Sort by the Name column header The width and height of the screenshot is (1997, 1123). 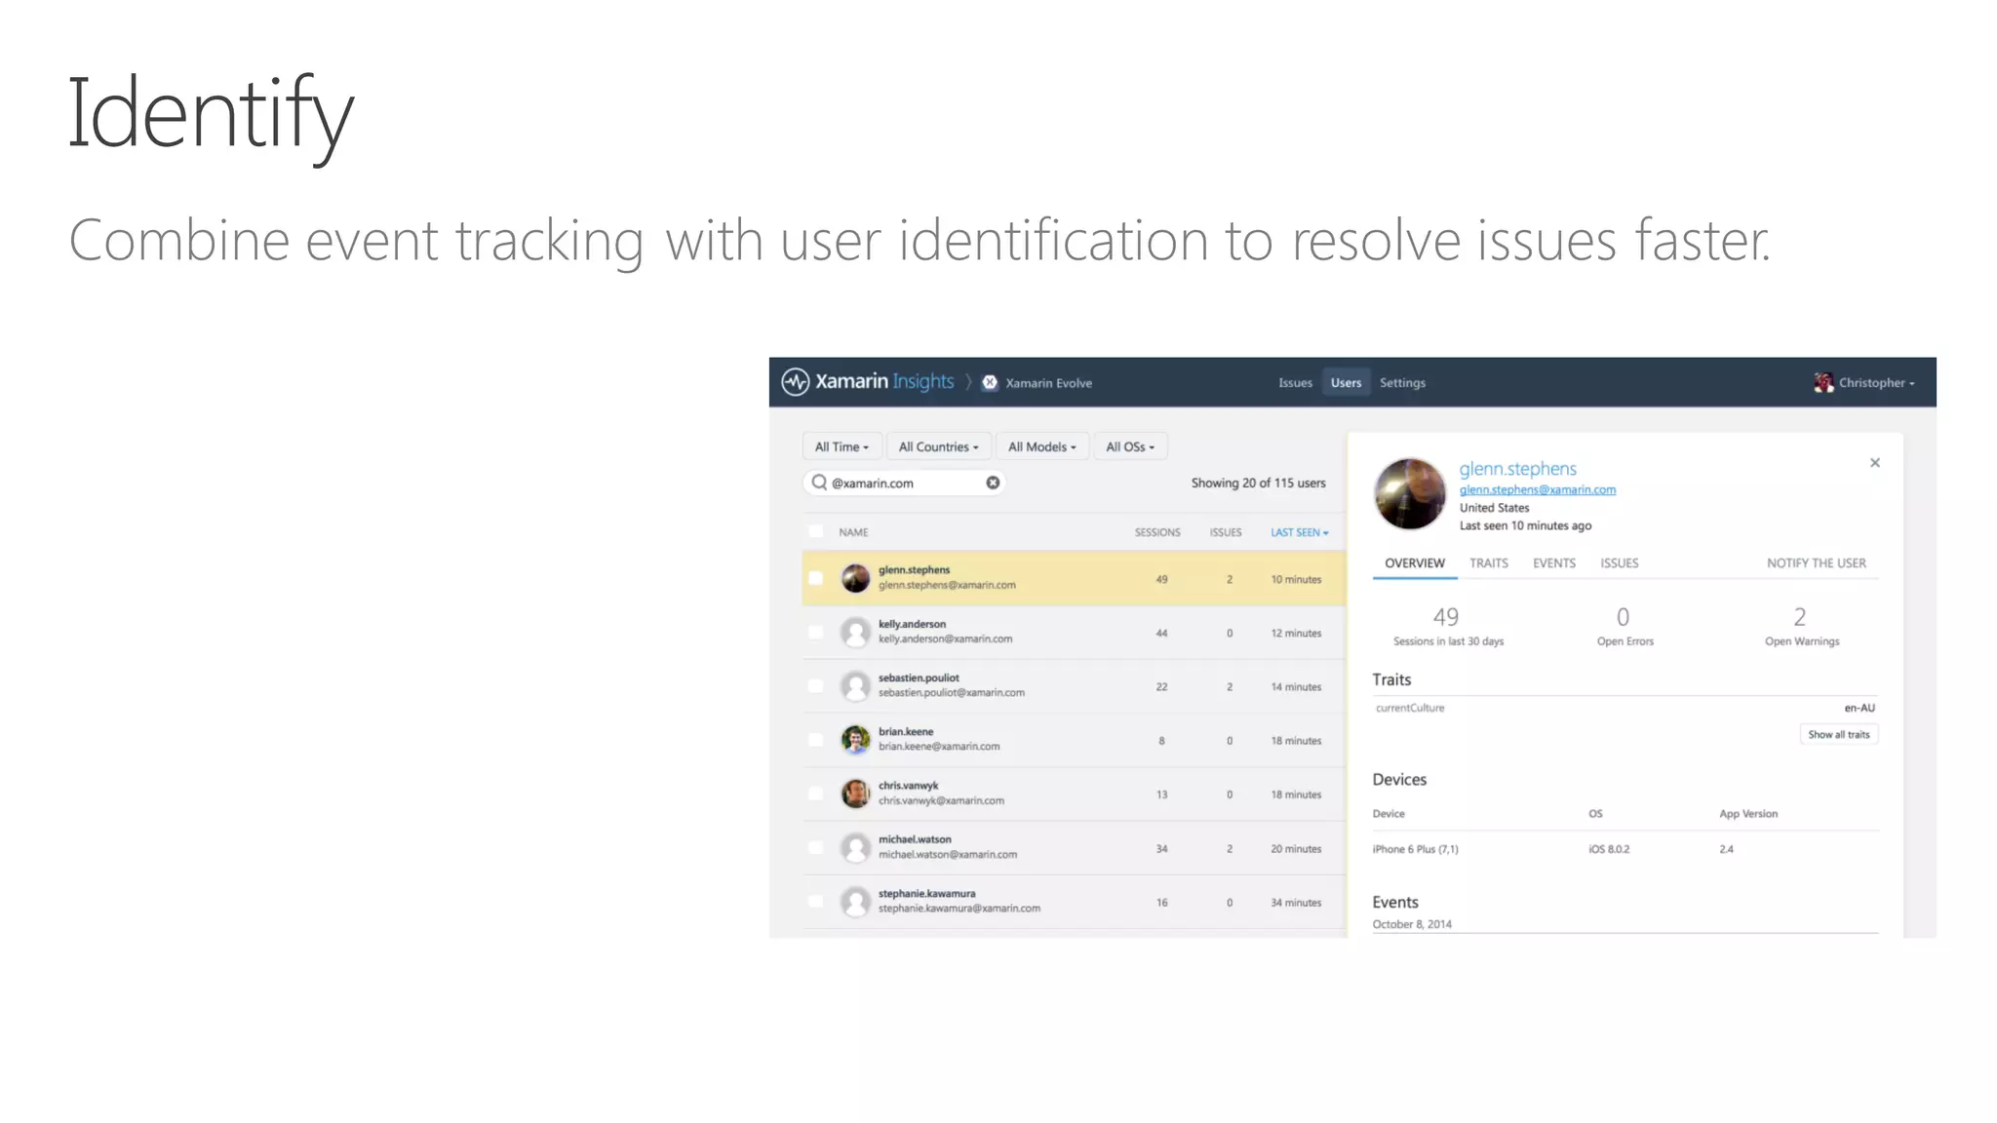pyautogui.click(x=853, y=532)
